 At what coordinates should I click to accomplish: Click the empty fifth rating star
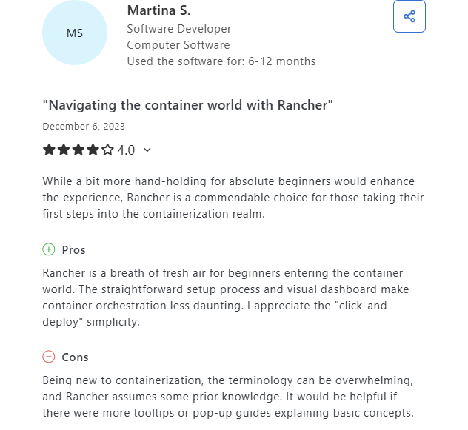coord(107,150)
